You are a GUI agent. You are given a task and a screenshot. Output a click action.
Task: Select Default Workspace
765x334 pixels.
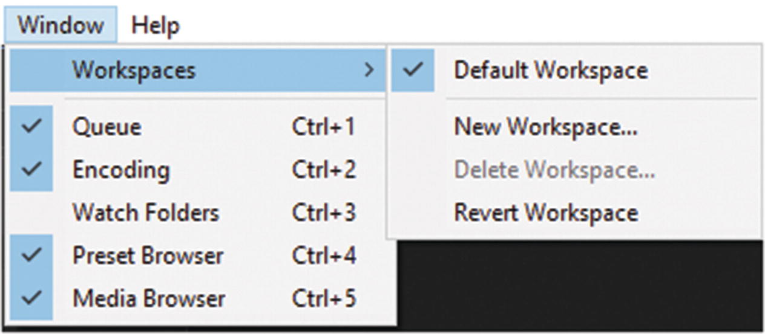(x=551, y=70)
